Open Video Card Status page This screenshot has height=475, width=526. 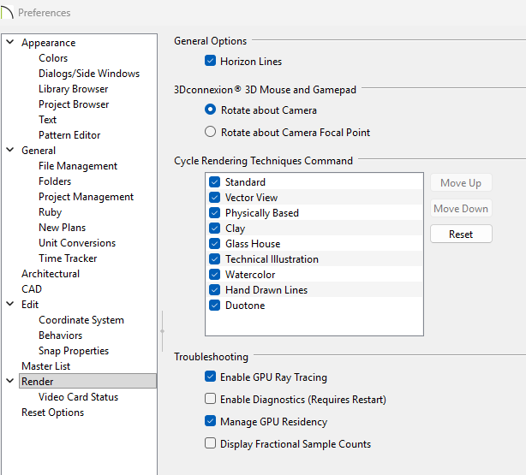click(78, 397)
